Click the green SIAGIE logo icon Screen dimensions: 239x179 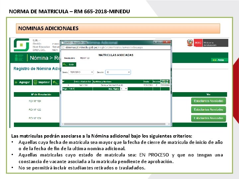[x=21, y=45]
